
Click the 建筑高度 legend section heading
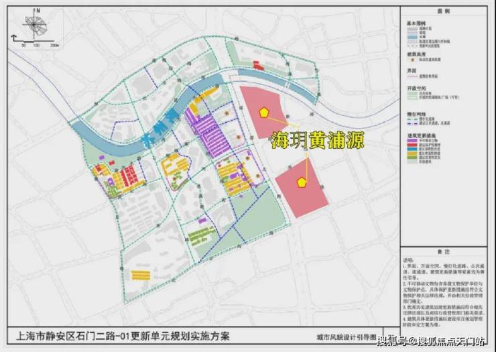[416, 54]
